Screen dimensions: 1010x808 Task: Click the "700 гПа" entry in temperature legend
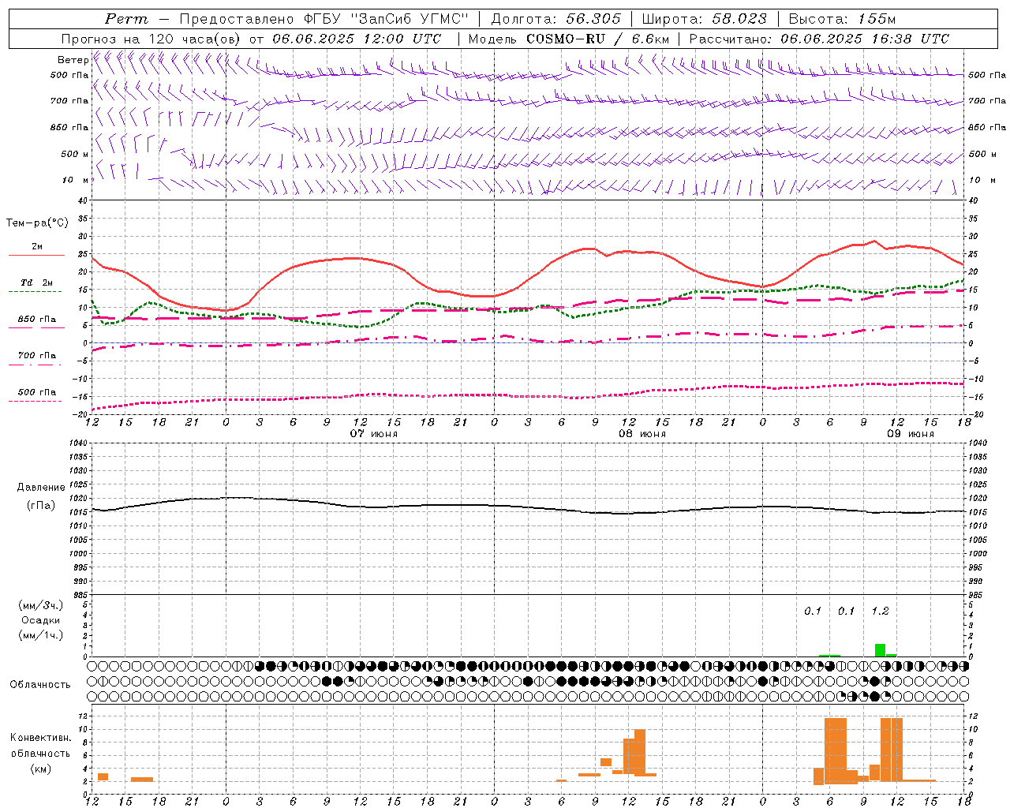37,356
